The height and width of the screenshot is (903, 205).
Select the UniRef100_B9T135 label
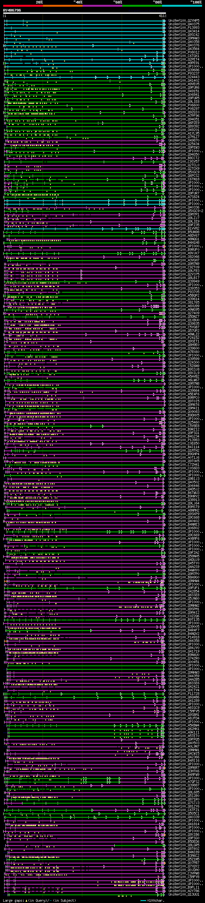(x=184, y=620)
